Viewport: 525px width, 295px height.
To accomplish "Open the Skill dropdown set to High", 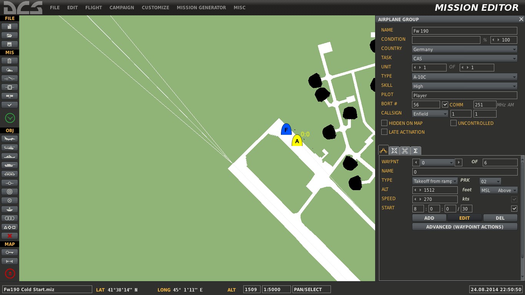I will point(465,86).
